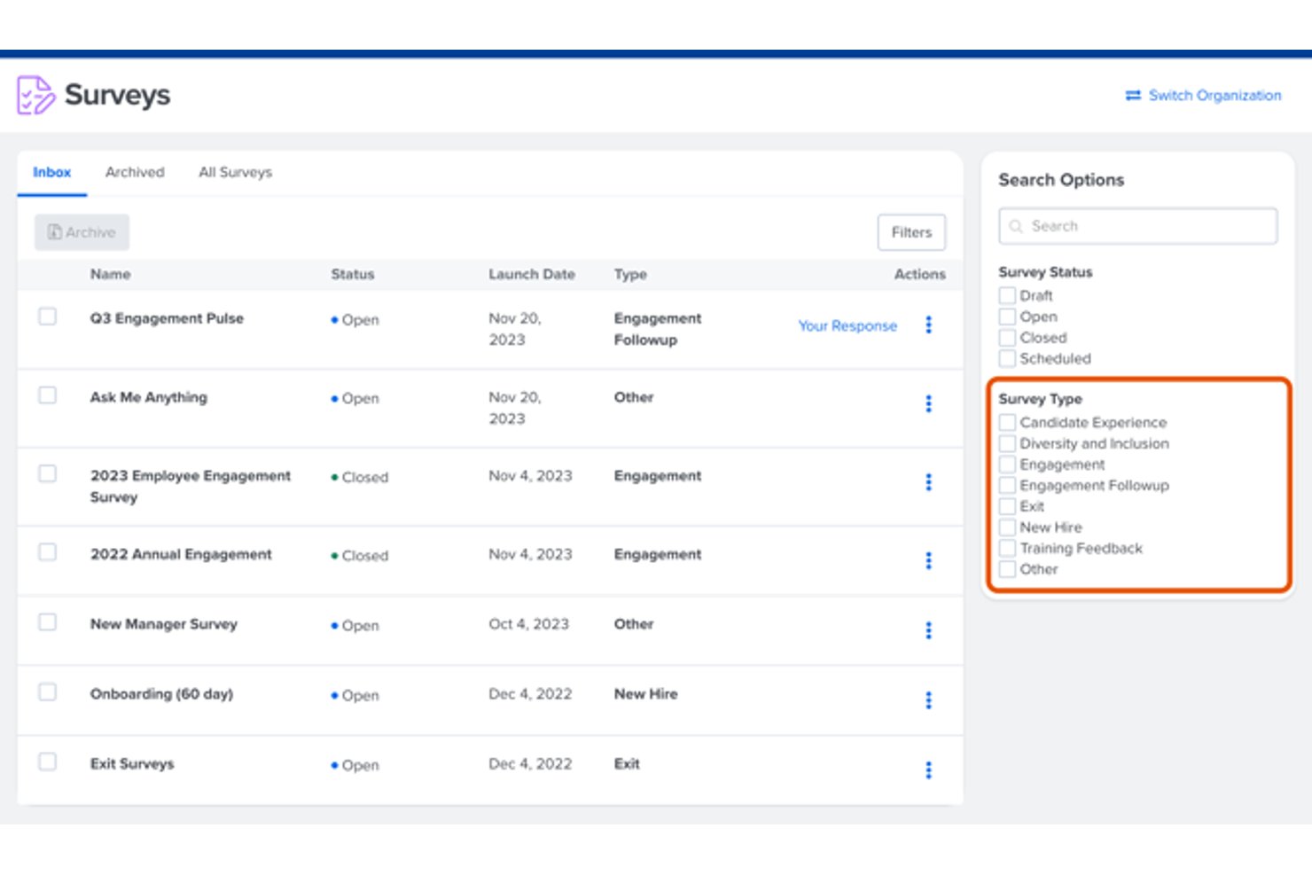Screen dimensions: 1312x875
Task: Open the Filters button
Action: (911, 232)
